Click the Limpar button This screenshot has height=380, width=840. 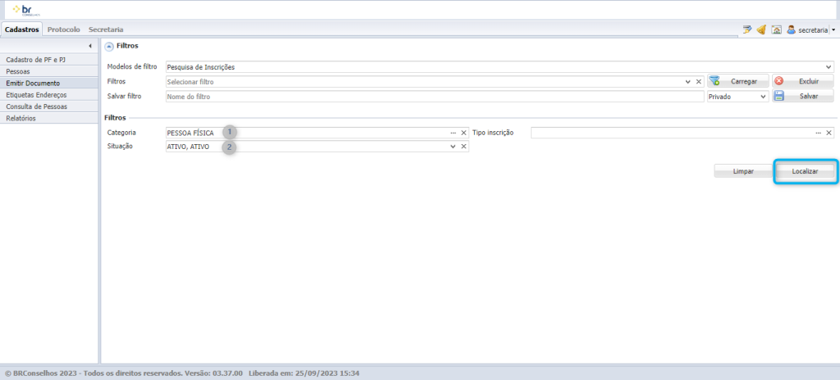[x=743, y=171]
